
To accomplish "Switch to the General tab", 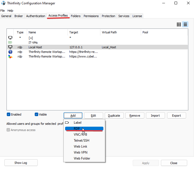I will pyautogui.click(x=6, y=16).
